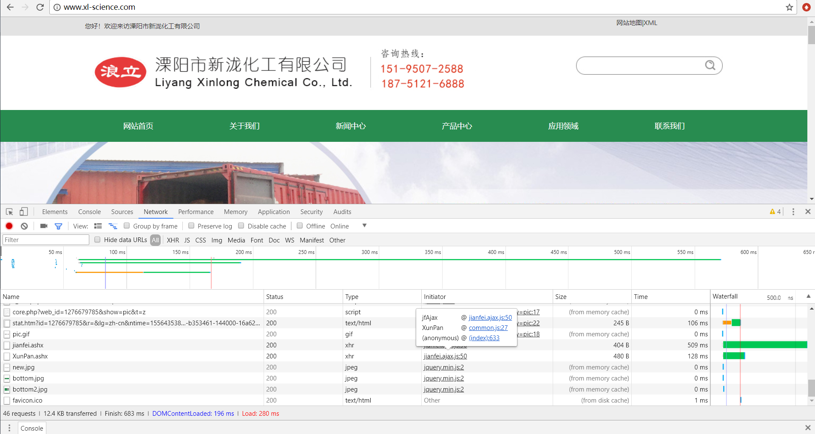Click bottom2.jpg row file icon
This screenshot has height=434, width=815.
pos(7,389)
